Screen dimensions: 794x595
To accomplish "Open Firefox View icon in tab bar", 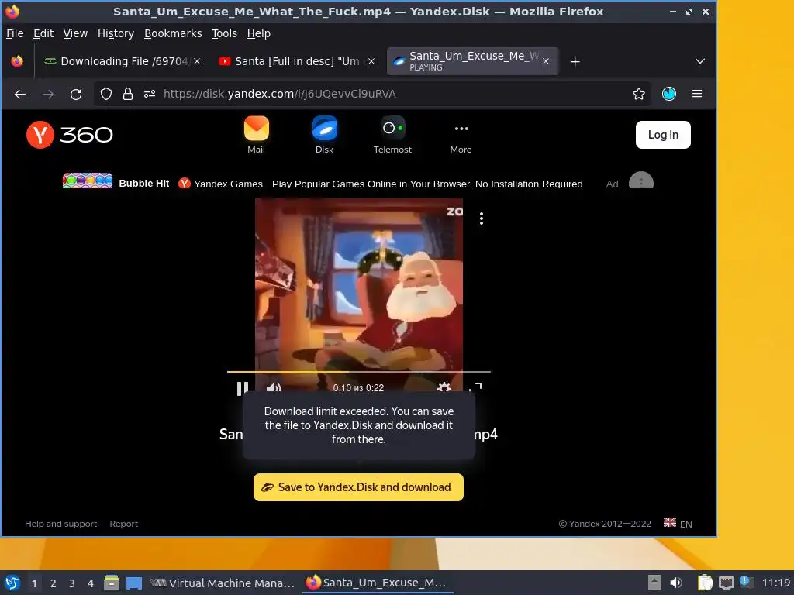I will pyautogui.click(x=17, y=61).
